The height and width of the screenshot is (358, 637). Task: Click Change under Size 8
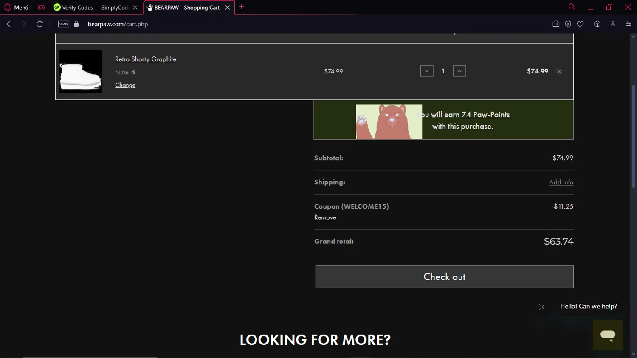[125, 85]
